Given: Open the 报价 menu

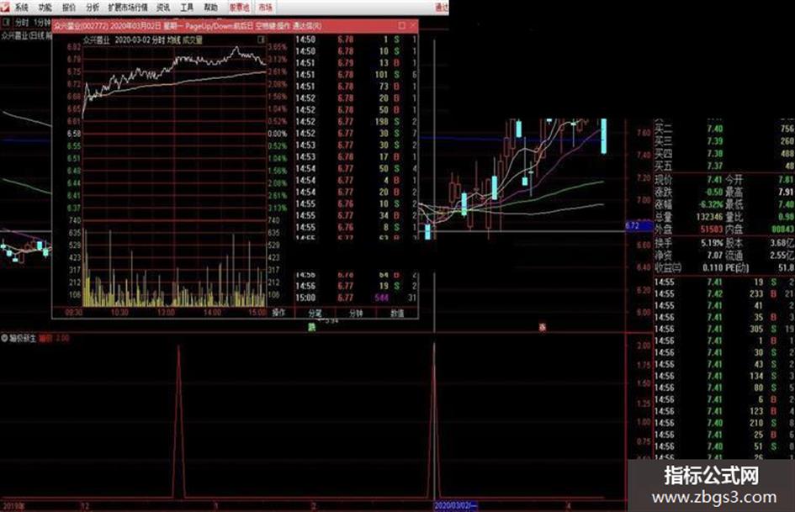Looking at the screenshot, I should [68, 7].
